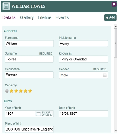Click the scrollbar down arrow
The width and height of the screenshot is (118, 134).
coord(116,131)
